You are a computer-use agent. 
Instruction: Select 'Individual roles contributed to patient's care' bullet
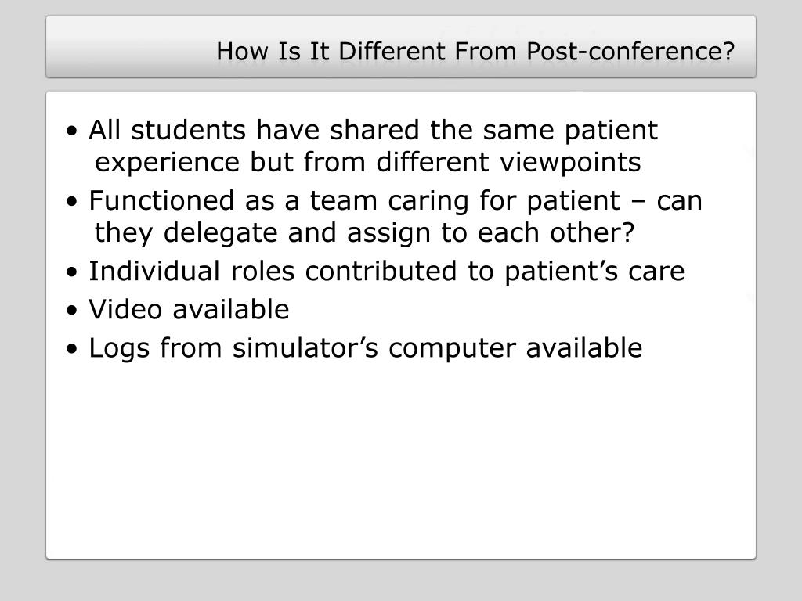point(387,270)
